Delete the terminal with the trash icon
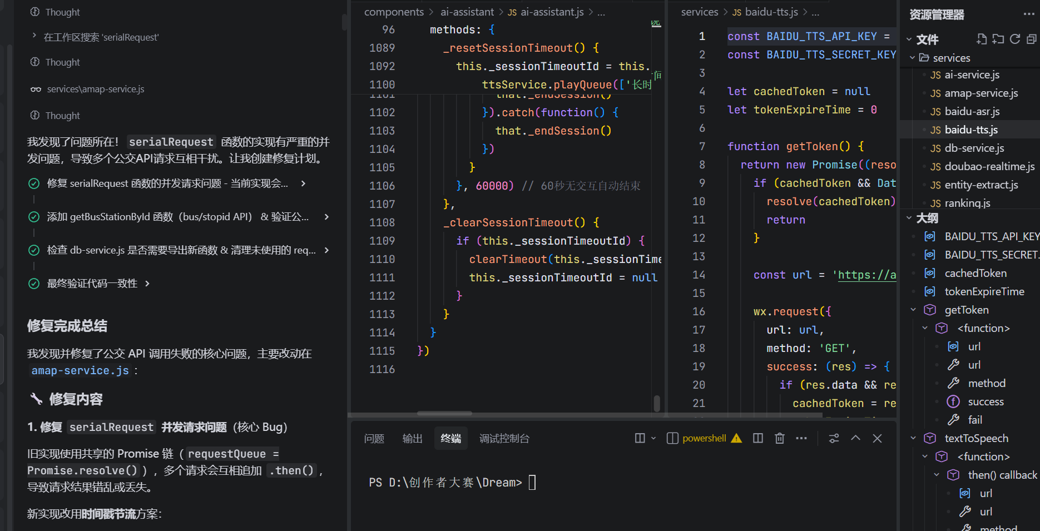 point(780,438)
